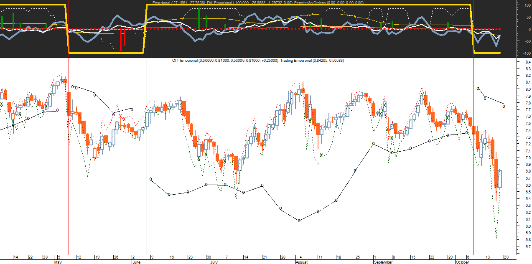Jump to August on the time axis
Screen dimensions: 532x264
302,262
